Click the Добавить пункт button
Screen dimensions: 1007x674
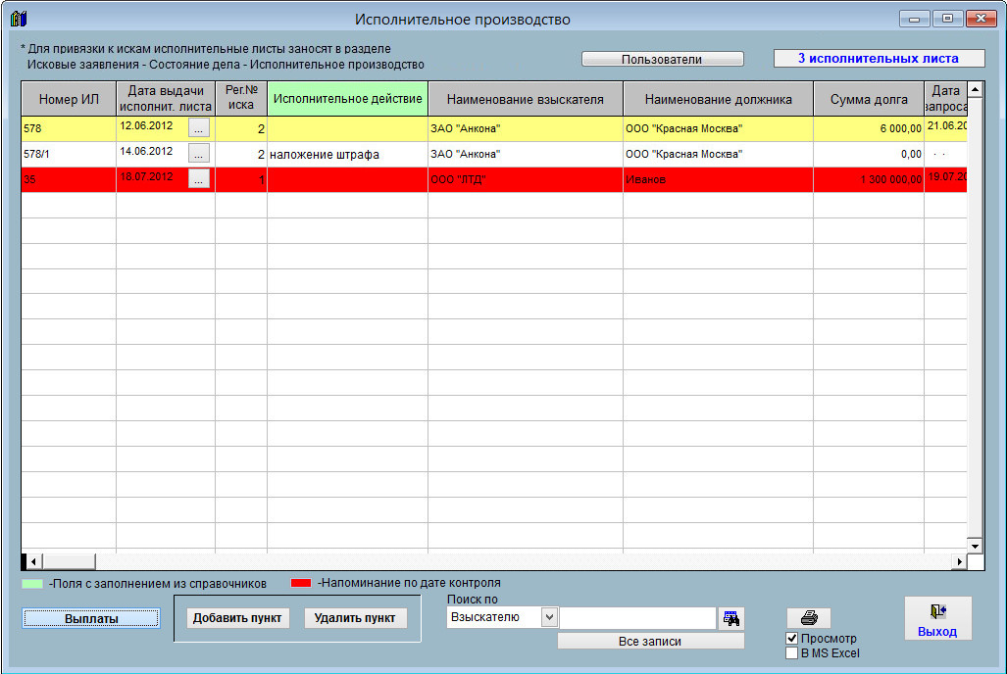tap(237, 618)
